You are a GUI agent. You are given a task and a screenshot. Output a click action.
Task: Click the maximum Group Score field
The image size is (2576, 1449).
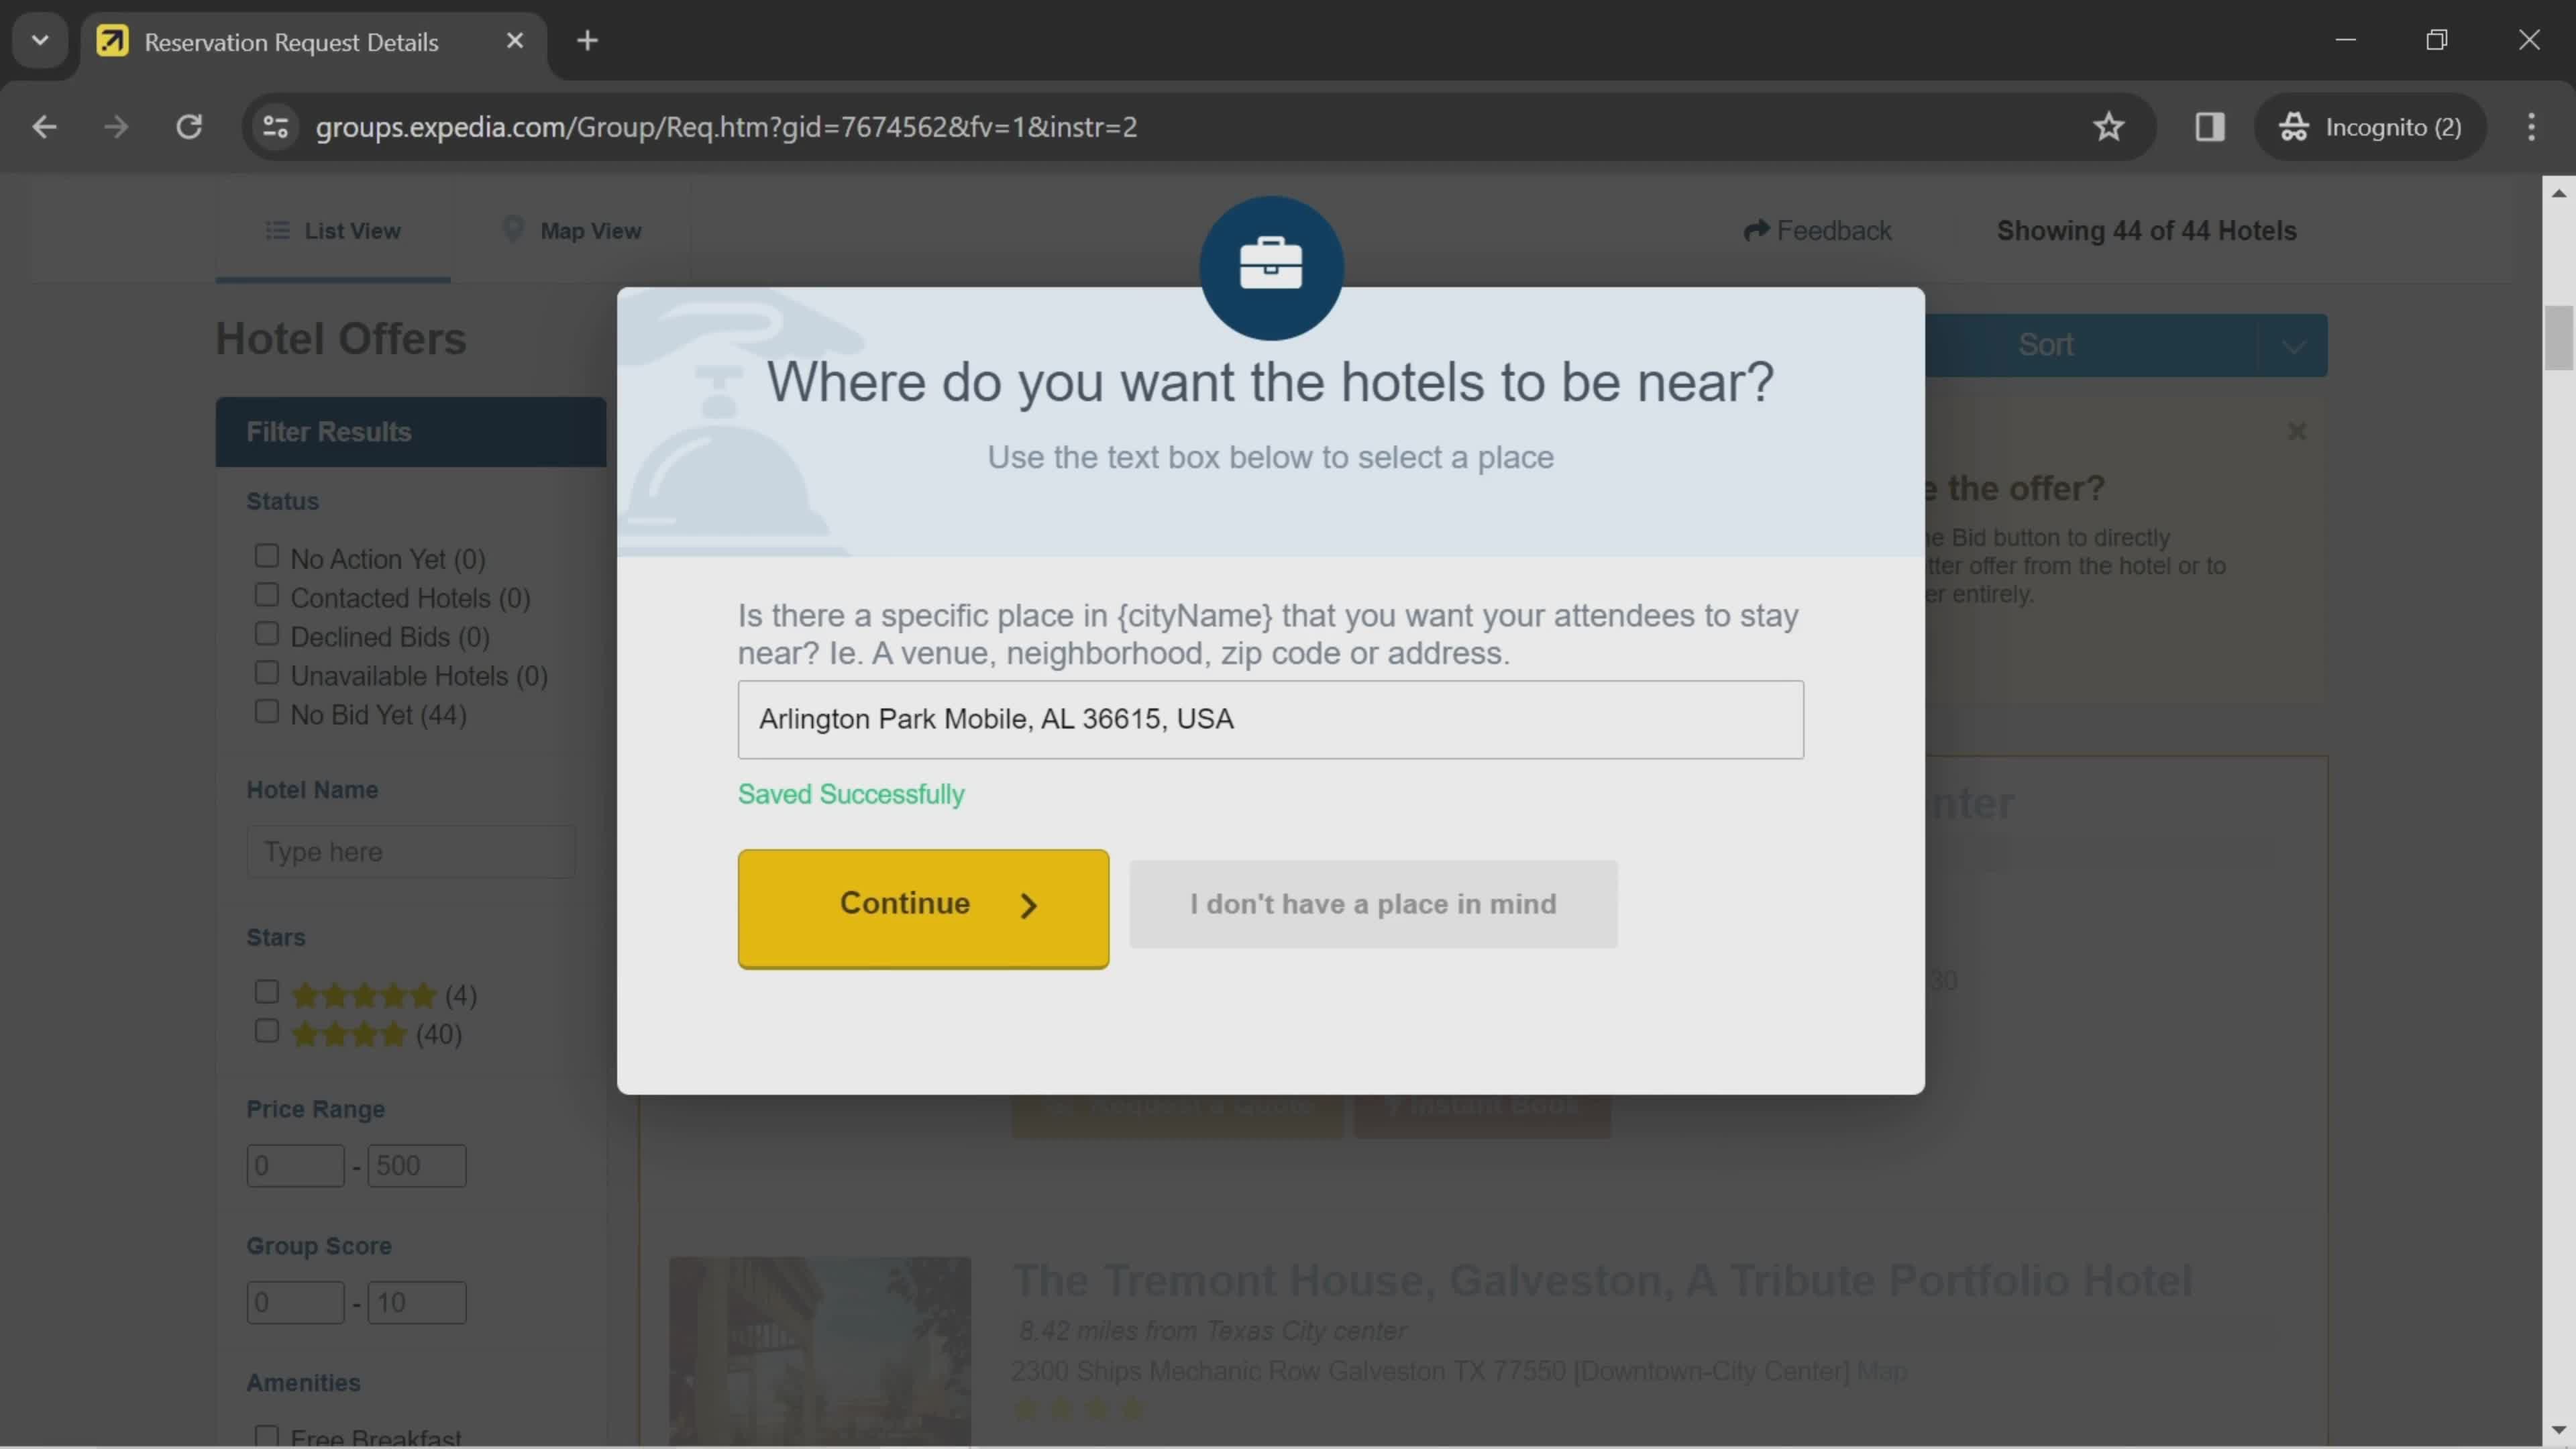click(416, 1303)
